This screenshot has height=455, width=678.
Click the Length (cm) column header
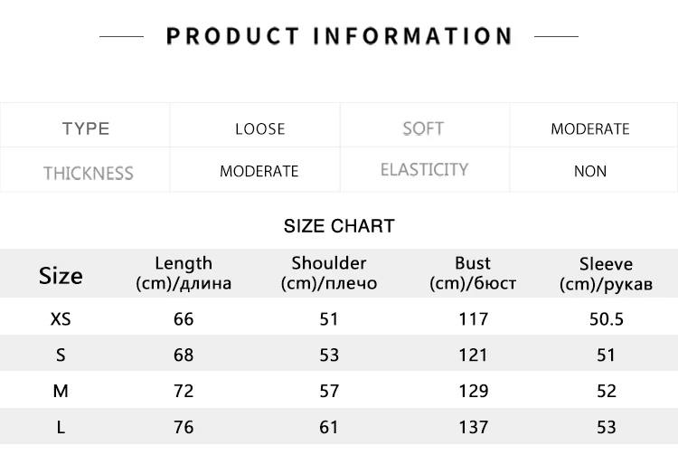pyautogui.click(x=184, y=273)
